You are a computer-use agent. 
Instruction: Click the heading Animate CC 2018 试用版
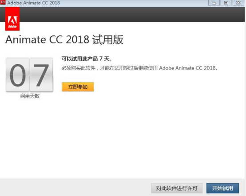point(64,39)
